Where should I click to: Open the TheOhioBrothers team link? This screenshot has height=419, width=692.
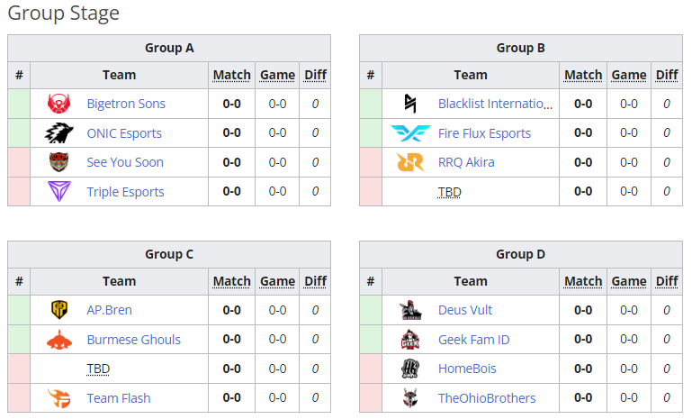487,398
